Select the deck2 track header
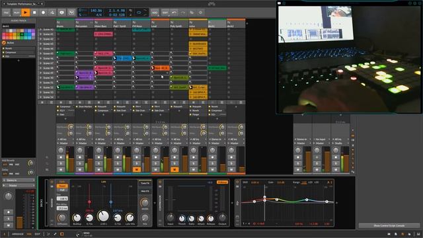Image resolution: width=423 pixels, height=238 pixels. pyautogui.click(x=236, y=24)
